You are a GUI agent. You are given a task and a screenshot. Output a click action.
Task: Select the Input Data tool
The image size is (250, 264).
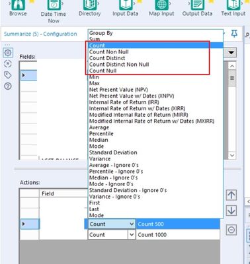126,5
